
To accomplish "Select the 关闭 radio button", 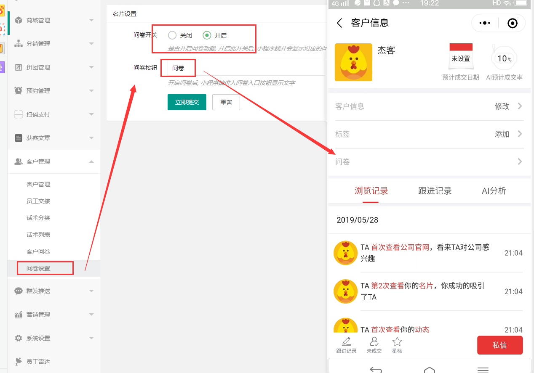I will point(172,35).
